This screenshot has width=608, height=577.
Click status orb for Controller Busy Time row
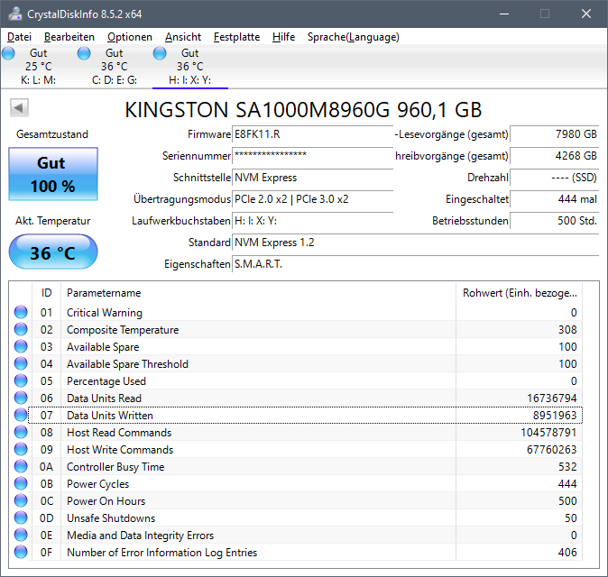pyautogui.click(x=21, y=467)
